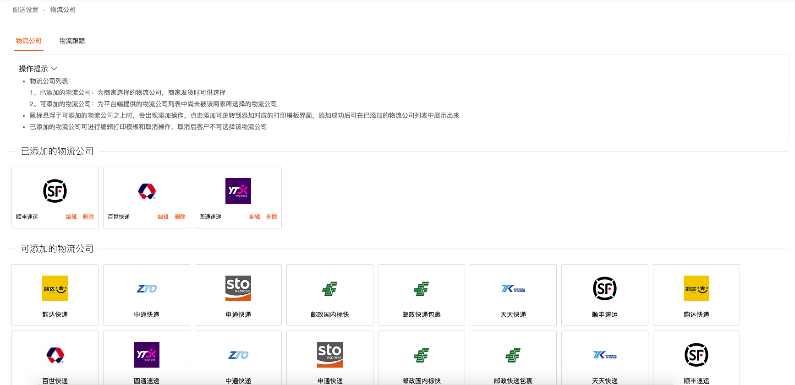Select the yellow 韵达 logo beside the 中通快递 card
This screenshot has width=795, height=385.
point(55,288)
